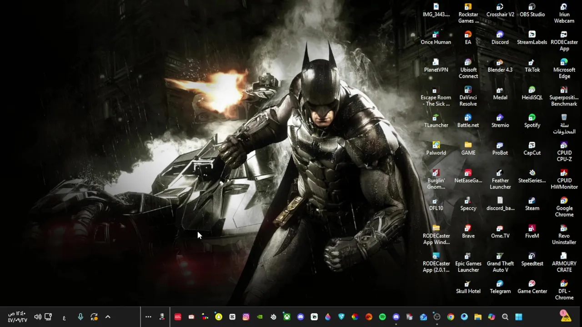Viewport: 582px width, 327px height.
Task: Open Copilot from the taskbar
Action: click(492, 317)
